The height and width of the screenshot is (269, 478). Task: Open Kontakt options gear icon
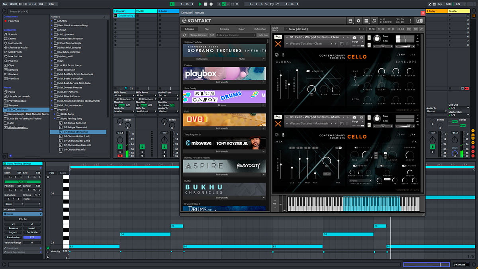coord(358,21)
